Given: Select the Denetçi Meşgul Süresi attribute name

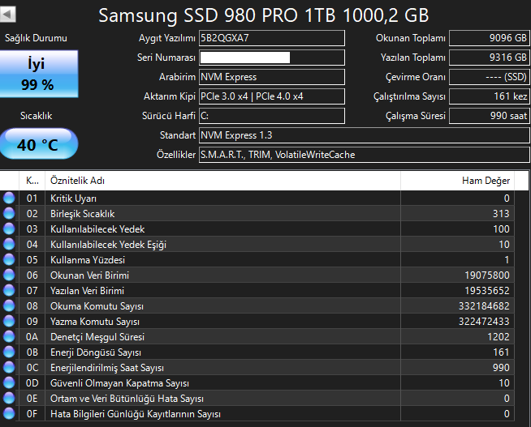Looking at the screenshot, I should click(x=97, y=337).
